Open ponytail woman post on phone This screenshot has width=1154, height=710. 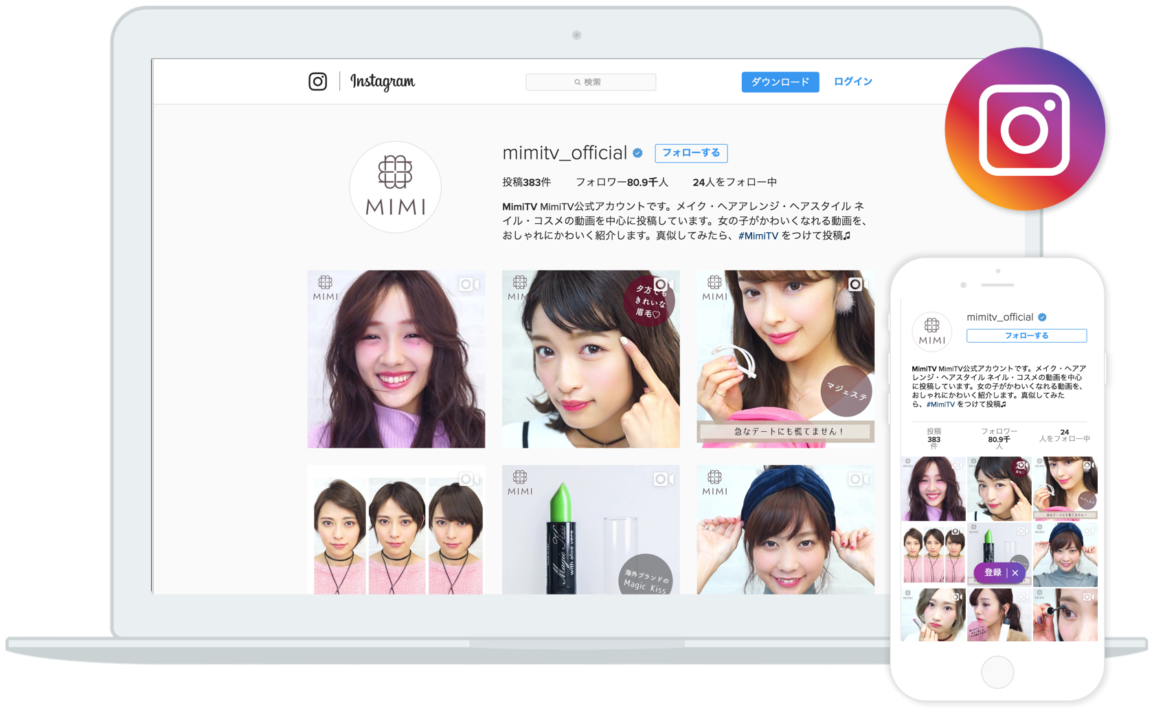coord(999,615)
